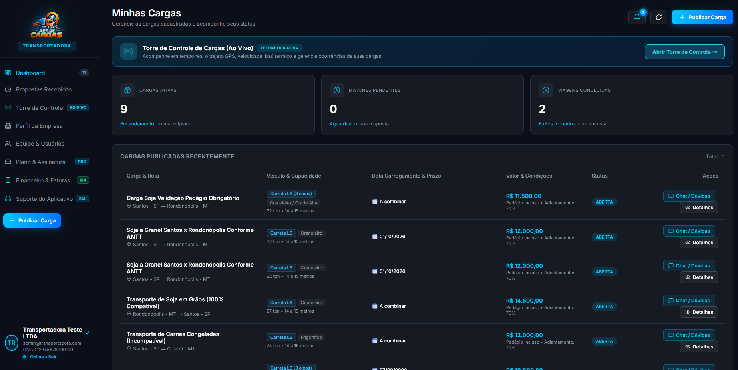View Detalhes of Transporte de Carnes Congeladas
This screenshot has width=738, height=370.
pyautogui.click(x=699, y=347)
